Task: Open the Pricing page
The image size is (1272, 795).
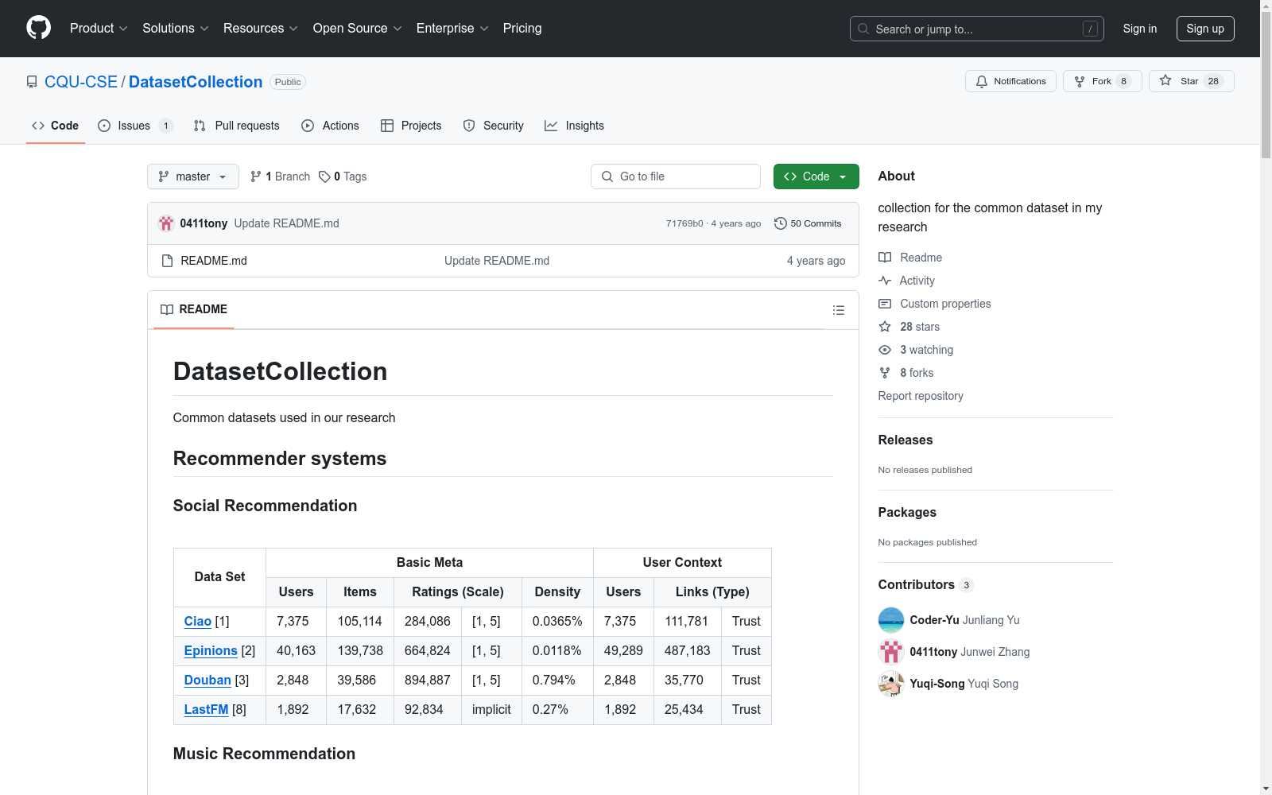Action: pos(522,28)
